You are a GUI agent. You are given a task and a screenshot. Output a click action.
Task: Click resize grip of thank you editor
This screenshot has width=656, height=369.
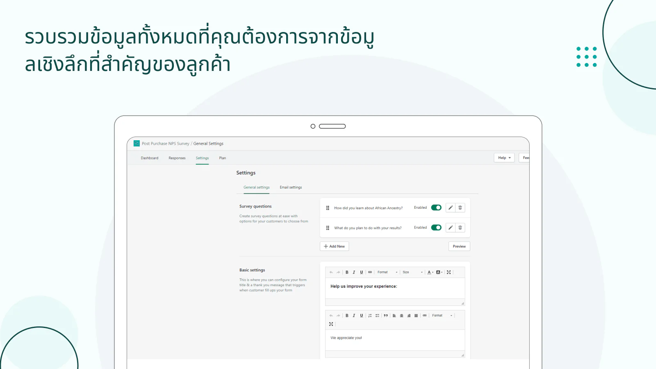coord(462,355)
